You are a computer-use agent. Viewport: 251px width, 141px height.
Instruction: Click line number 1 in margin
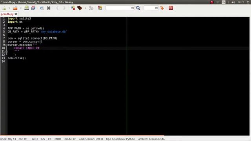coord(4,18)
